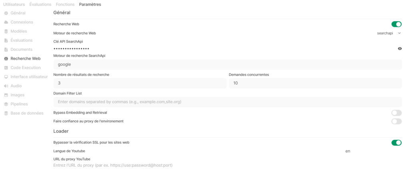Open Images settings section
This screenshot has height=177, width=409.
(18, 95)
